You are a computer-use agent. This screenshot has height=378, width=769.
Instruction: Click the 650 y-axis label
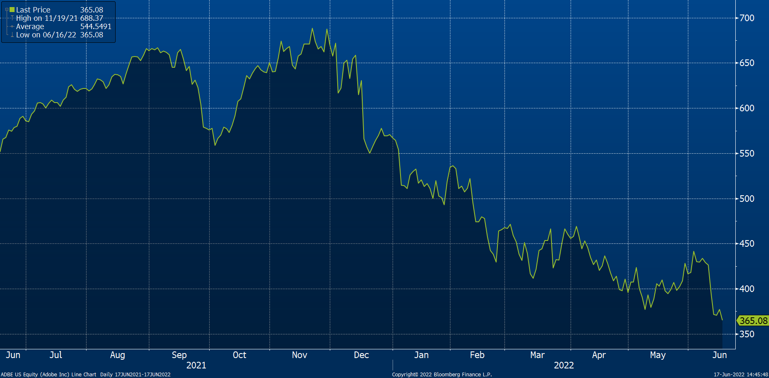pos(747,63)
